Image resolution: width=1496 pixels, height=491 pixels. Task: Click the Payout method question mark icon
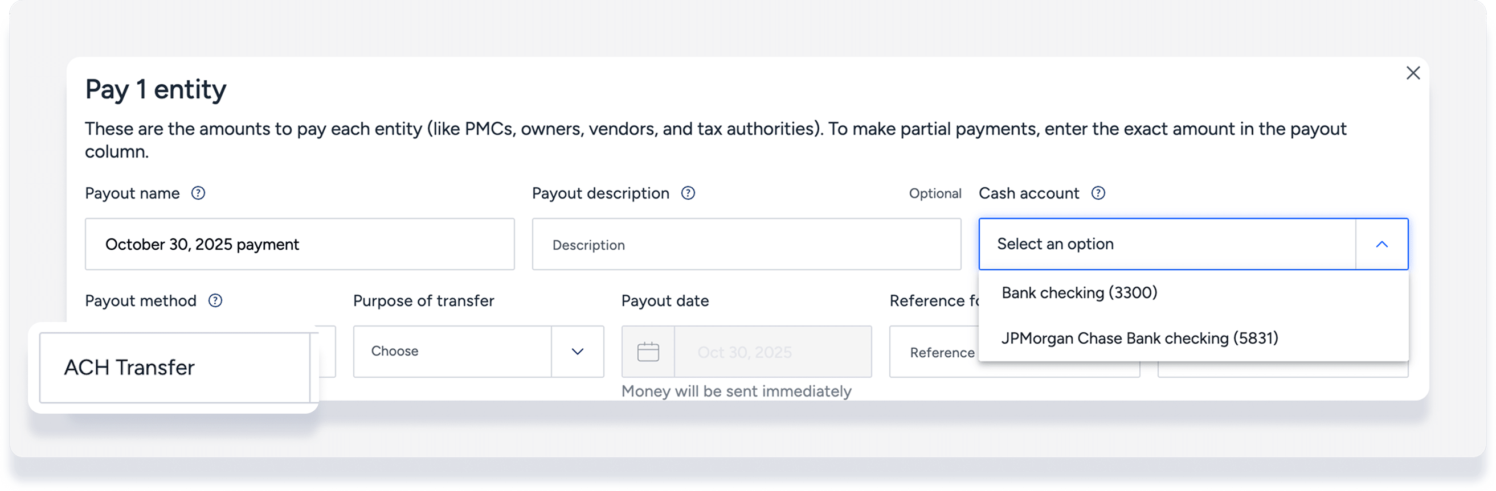(215, 300)
